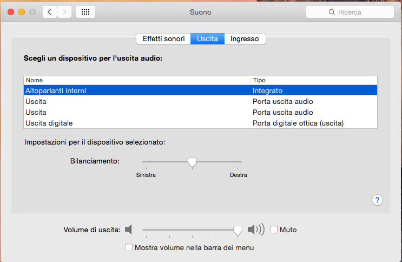Viewport: 402px width, 262px height.
Task: Focus the Ricerca search field
Action: tap(350, 12)
